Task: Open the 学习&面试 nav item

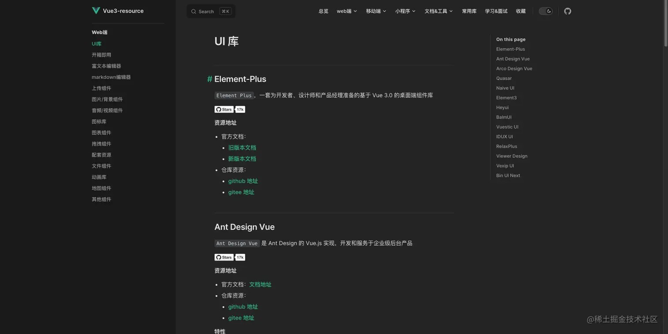Action: 496,11
